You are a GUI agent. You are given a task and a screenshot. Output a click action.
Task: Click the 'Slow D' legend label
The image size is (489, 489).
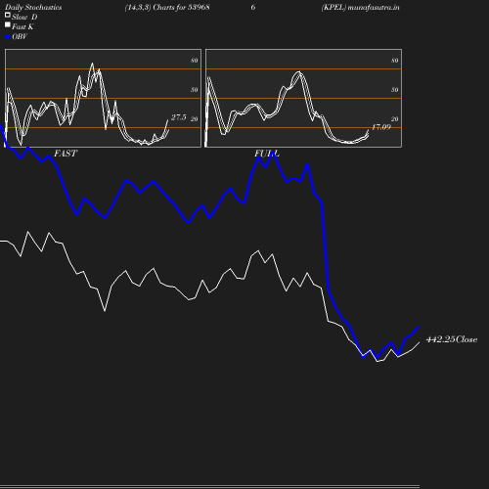pos(24,17)
